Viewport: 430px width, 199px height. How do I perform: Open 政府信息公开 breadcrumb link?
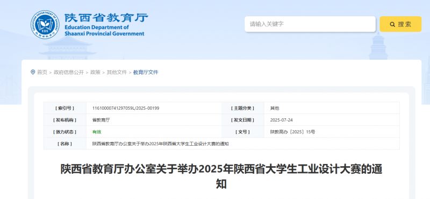coord(69,72)
